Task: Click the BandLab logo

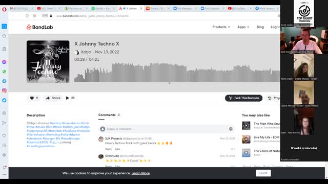Action: pyautogui.click(x=40, y=27)
